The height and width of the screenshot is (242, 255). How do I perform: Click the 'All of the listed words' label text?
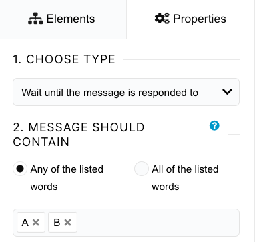click(x=185, y=178)
